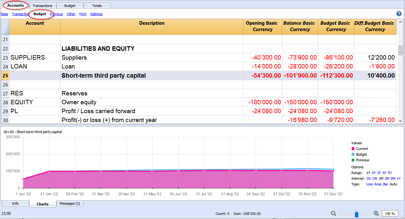This screenshot has height=219, width=405.
Task: Open the Messages (1) tab
Action: pos(70,203)
